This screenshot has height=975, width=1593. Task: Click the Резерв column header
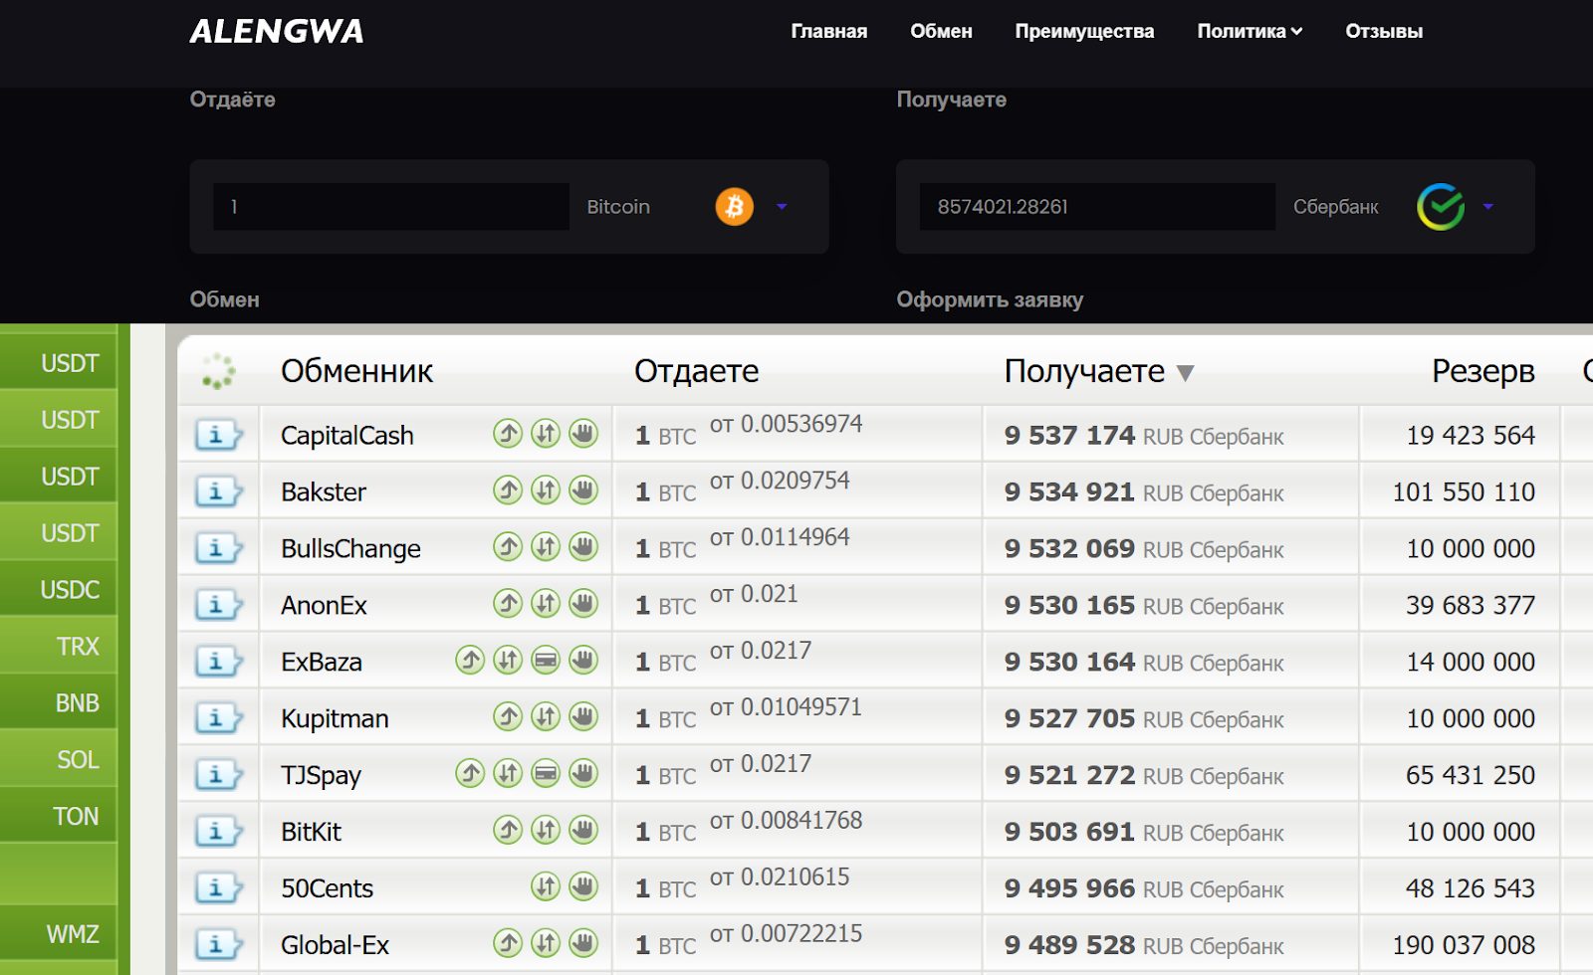click(x=1482, y=371)
